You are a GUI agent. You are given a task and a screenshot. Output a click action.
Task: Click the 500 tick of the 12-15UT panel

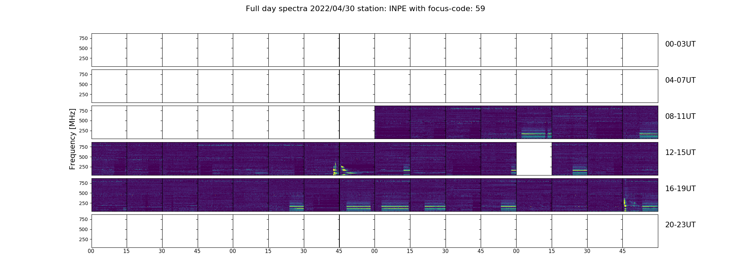[84, 157]
